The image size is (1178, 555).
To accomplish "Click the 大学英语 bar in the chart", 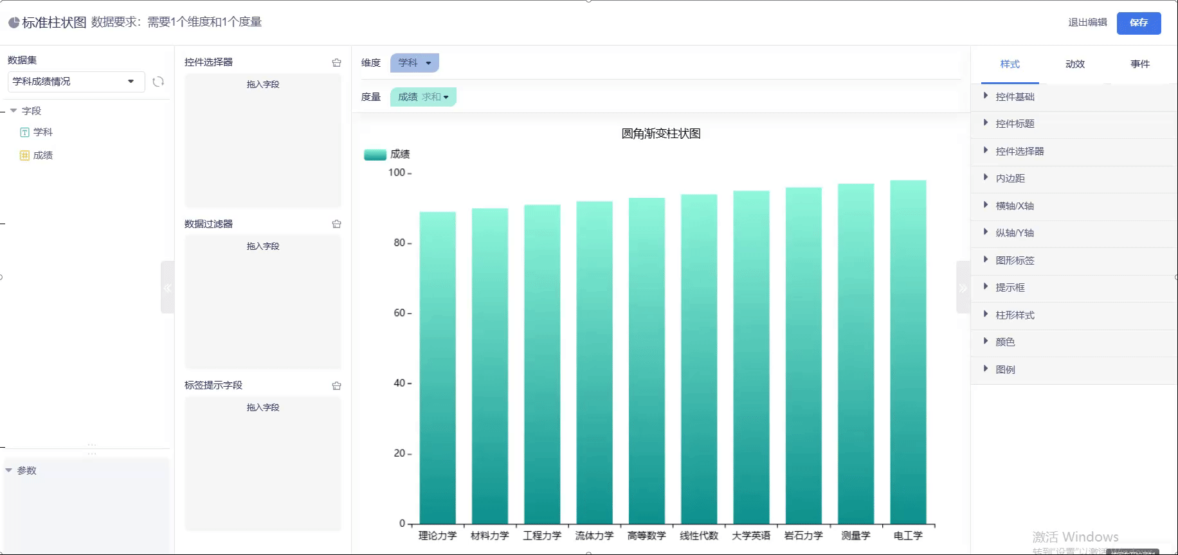I will point(751,357).
